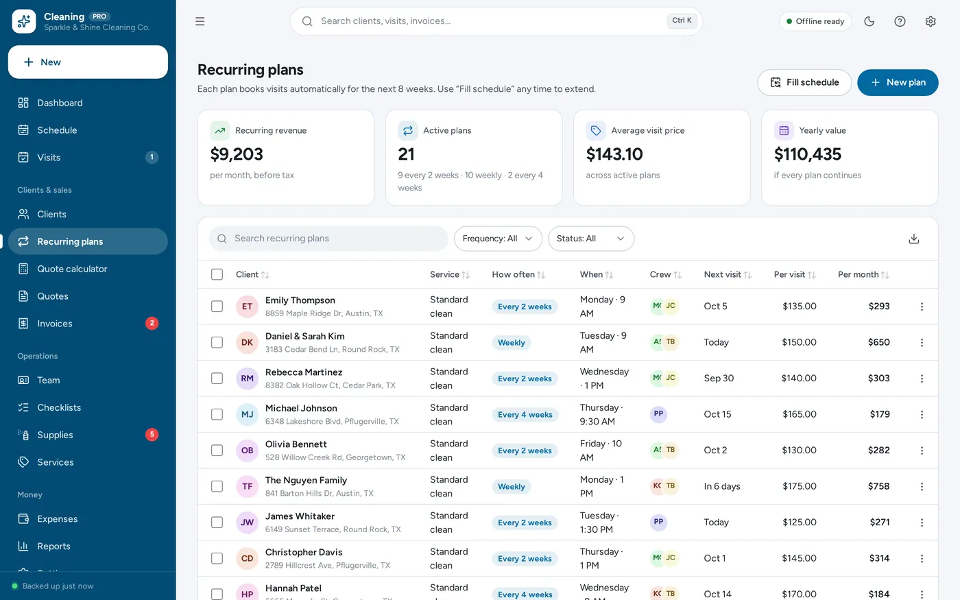This screenshot has width=960, height=600.
Task: Click the Average visit price tag icon
Action: (595, 130)
